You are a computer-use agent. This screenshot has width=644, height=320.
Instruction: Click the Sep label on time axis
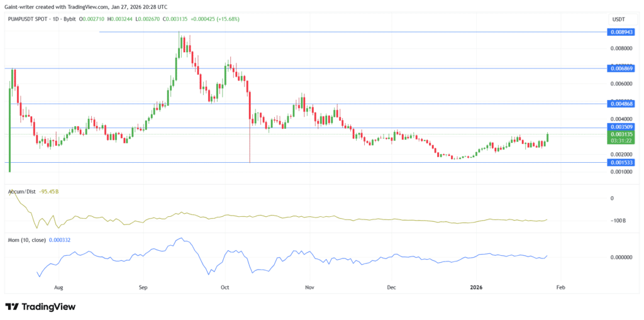click(143, 287)
